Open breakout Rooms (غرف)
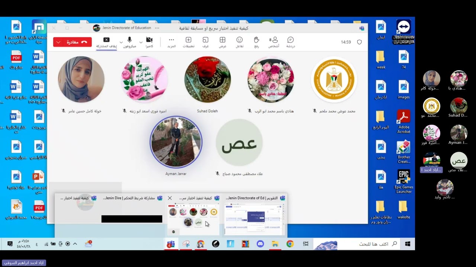This screenshot has height=267, width=476. pos(205,42)
